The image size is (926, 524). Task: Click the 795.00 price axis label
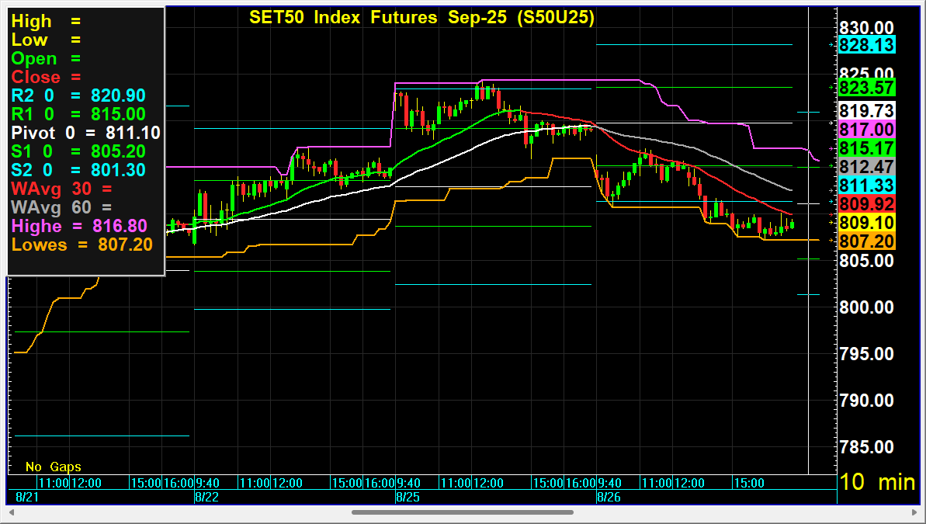pos(866,354)
